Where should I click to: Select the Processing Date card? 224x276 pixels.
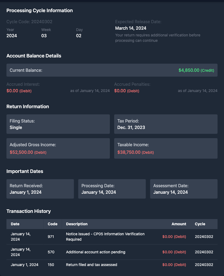pos(112,189)
